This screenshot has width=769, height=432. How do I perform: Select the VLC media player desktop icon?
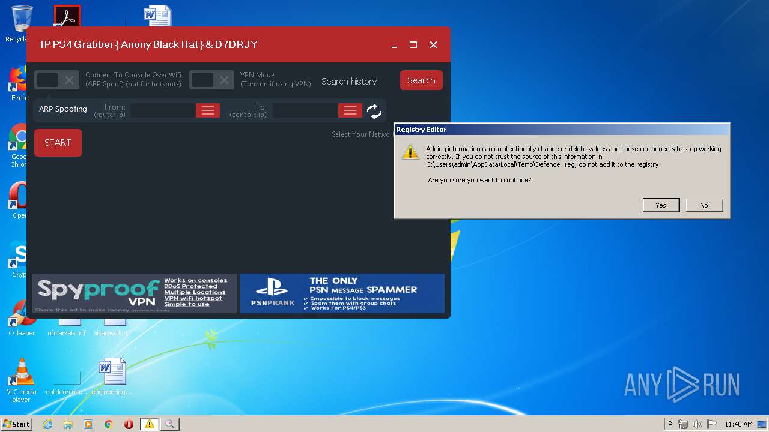pos(21,380)
